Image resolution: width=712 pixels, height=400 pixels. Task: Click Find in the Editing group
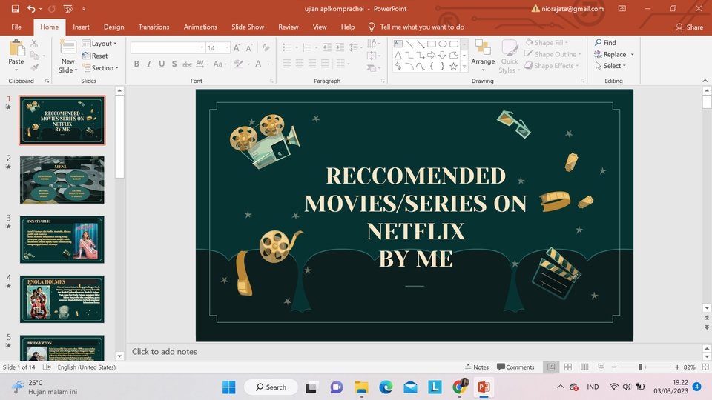605,43
